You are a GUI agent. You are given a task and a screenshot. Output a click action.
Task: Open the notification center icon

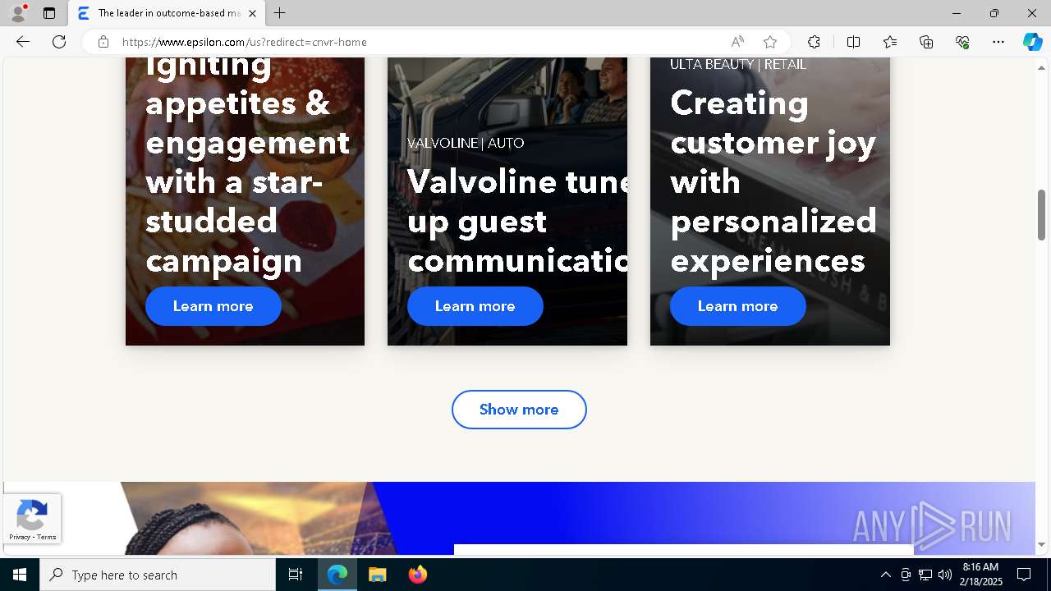point(1024,575)
